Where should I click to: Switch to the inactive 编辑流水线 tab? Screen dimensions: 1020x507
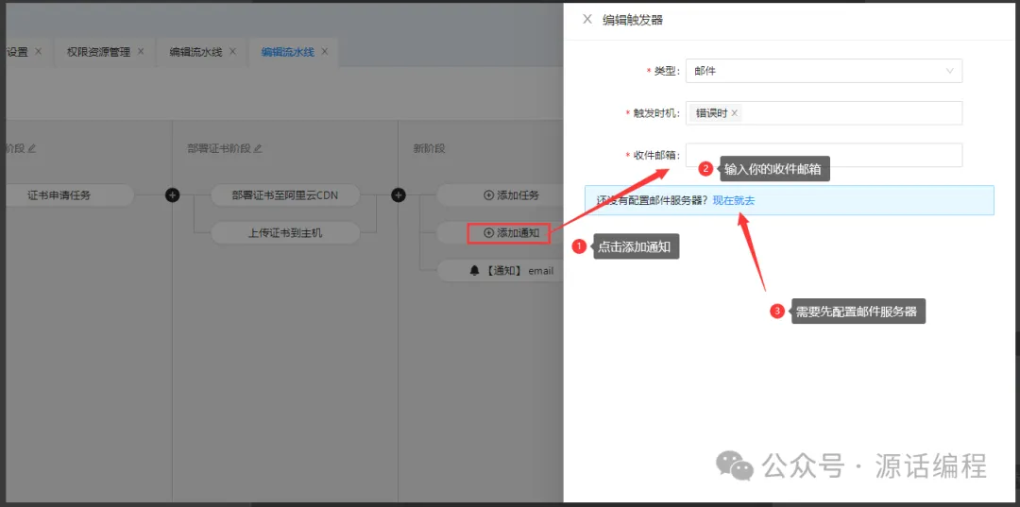[x=197, y=52]
